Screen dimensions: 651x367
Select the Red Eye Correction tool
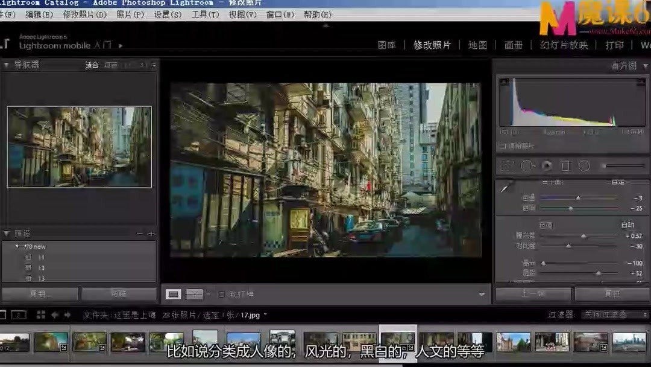[x=546, y=165]
